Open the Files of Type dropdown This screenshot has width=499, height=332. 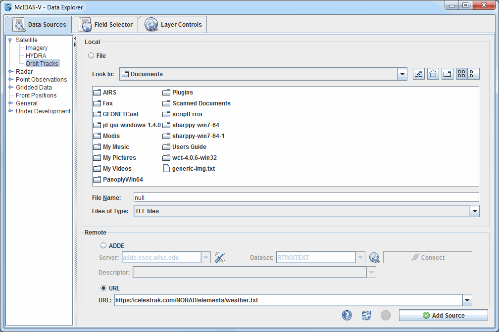pos(474,211)
